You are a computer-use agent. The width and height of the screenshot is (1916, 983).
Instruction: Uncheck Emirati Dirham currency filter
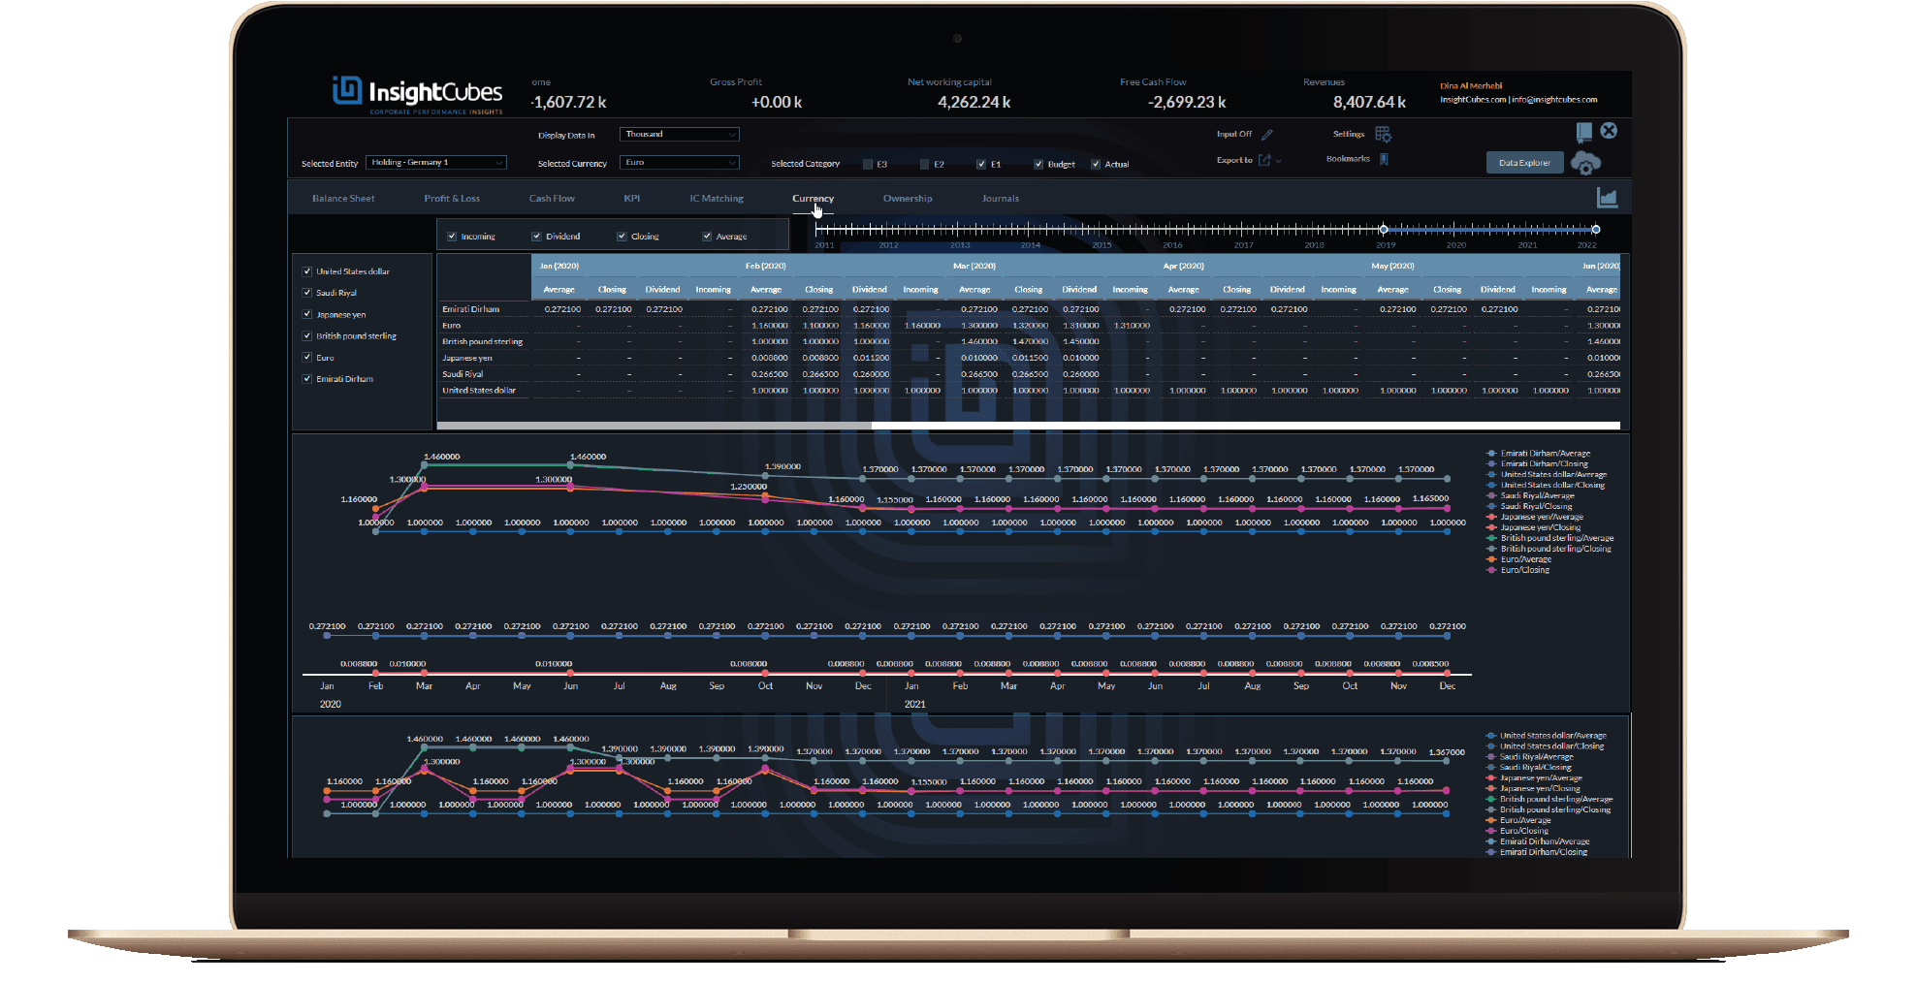coord(307,379)
